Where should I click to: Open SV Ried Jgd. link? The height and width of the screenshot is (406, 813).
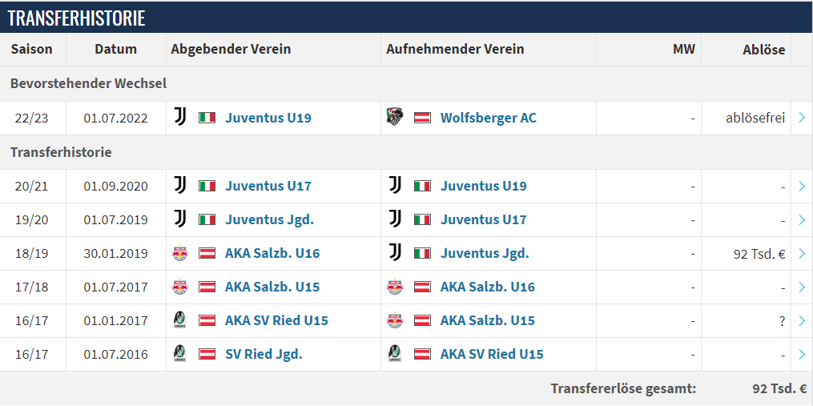click(x=264, y=354)
